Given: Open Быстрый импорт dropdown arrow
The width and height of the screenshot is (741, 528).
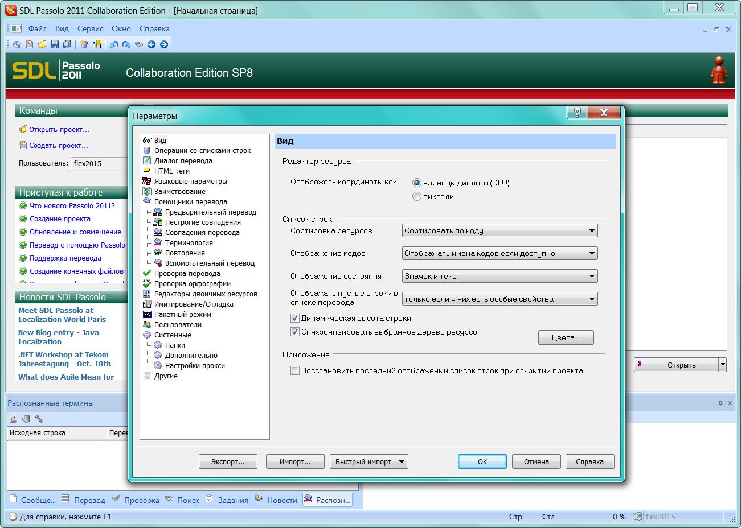Looking at the screenshot, I should coord(402,461).
